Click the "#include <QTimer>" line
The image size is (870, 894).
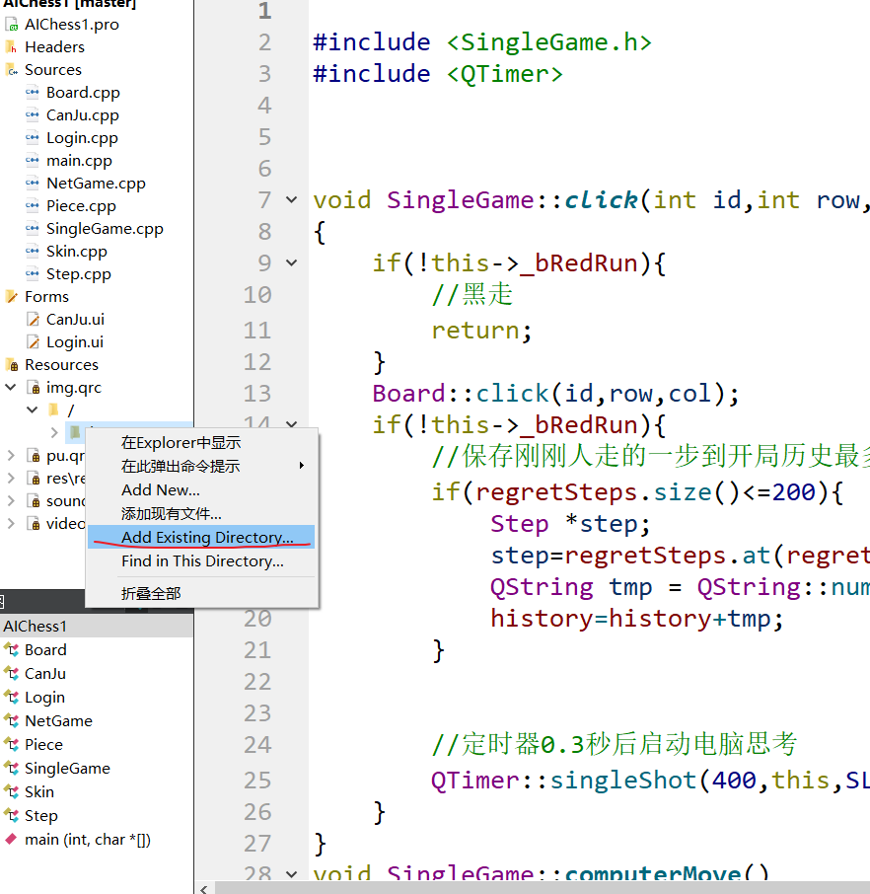pyautogui.click(x=438, y=74)
